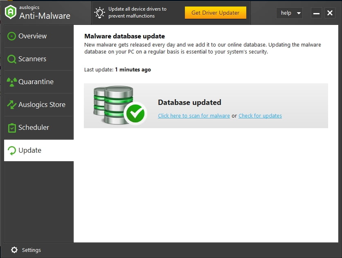Screen dimensions: 342x258
Task: Click the Auslogics shield logo
Action: click(x=10, y=12)
